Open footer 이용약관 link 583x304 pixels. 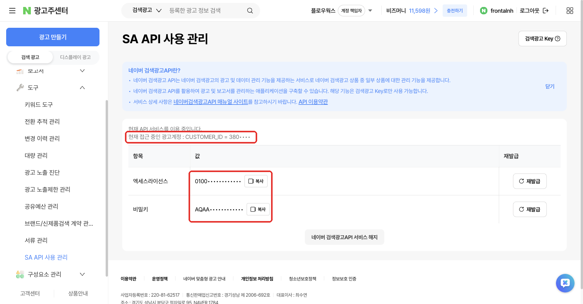tap(128, 279)
